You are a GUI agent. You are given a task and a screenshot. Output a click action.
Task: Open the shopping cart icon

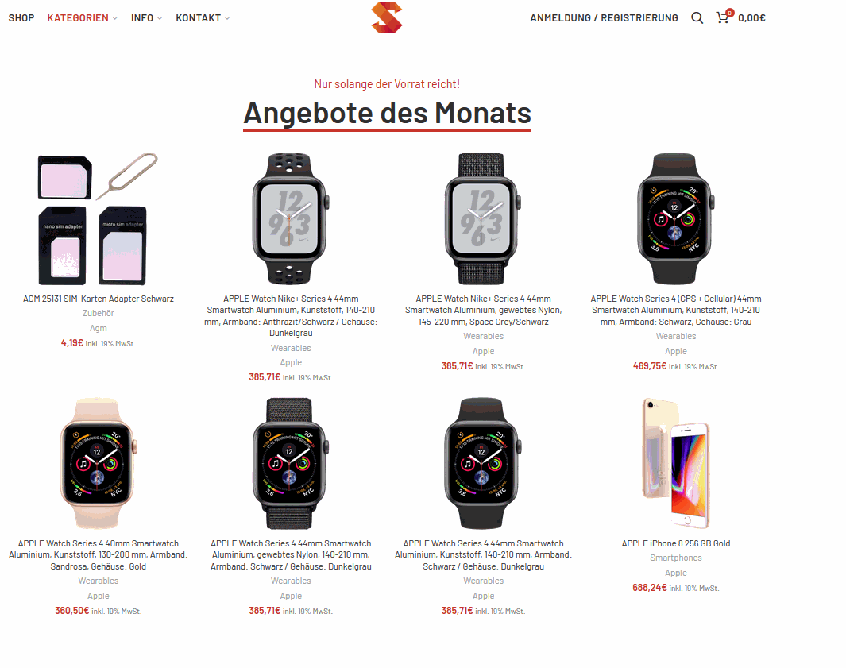(x=724, y=17)
